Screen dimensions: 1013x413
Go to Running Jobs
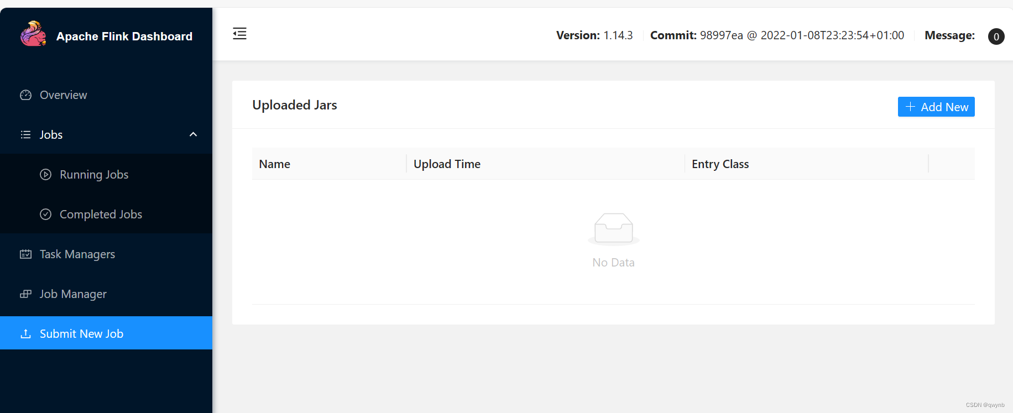pos(106,175)
